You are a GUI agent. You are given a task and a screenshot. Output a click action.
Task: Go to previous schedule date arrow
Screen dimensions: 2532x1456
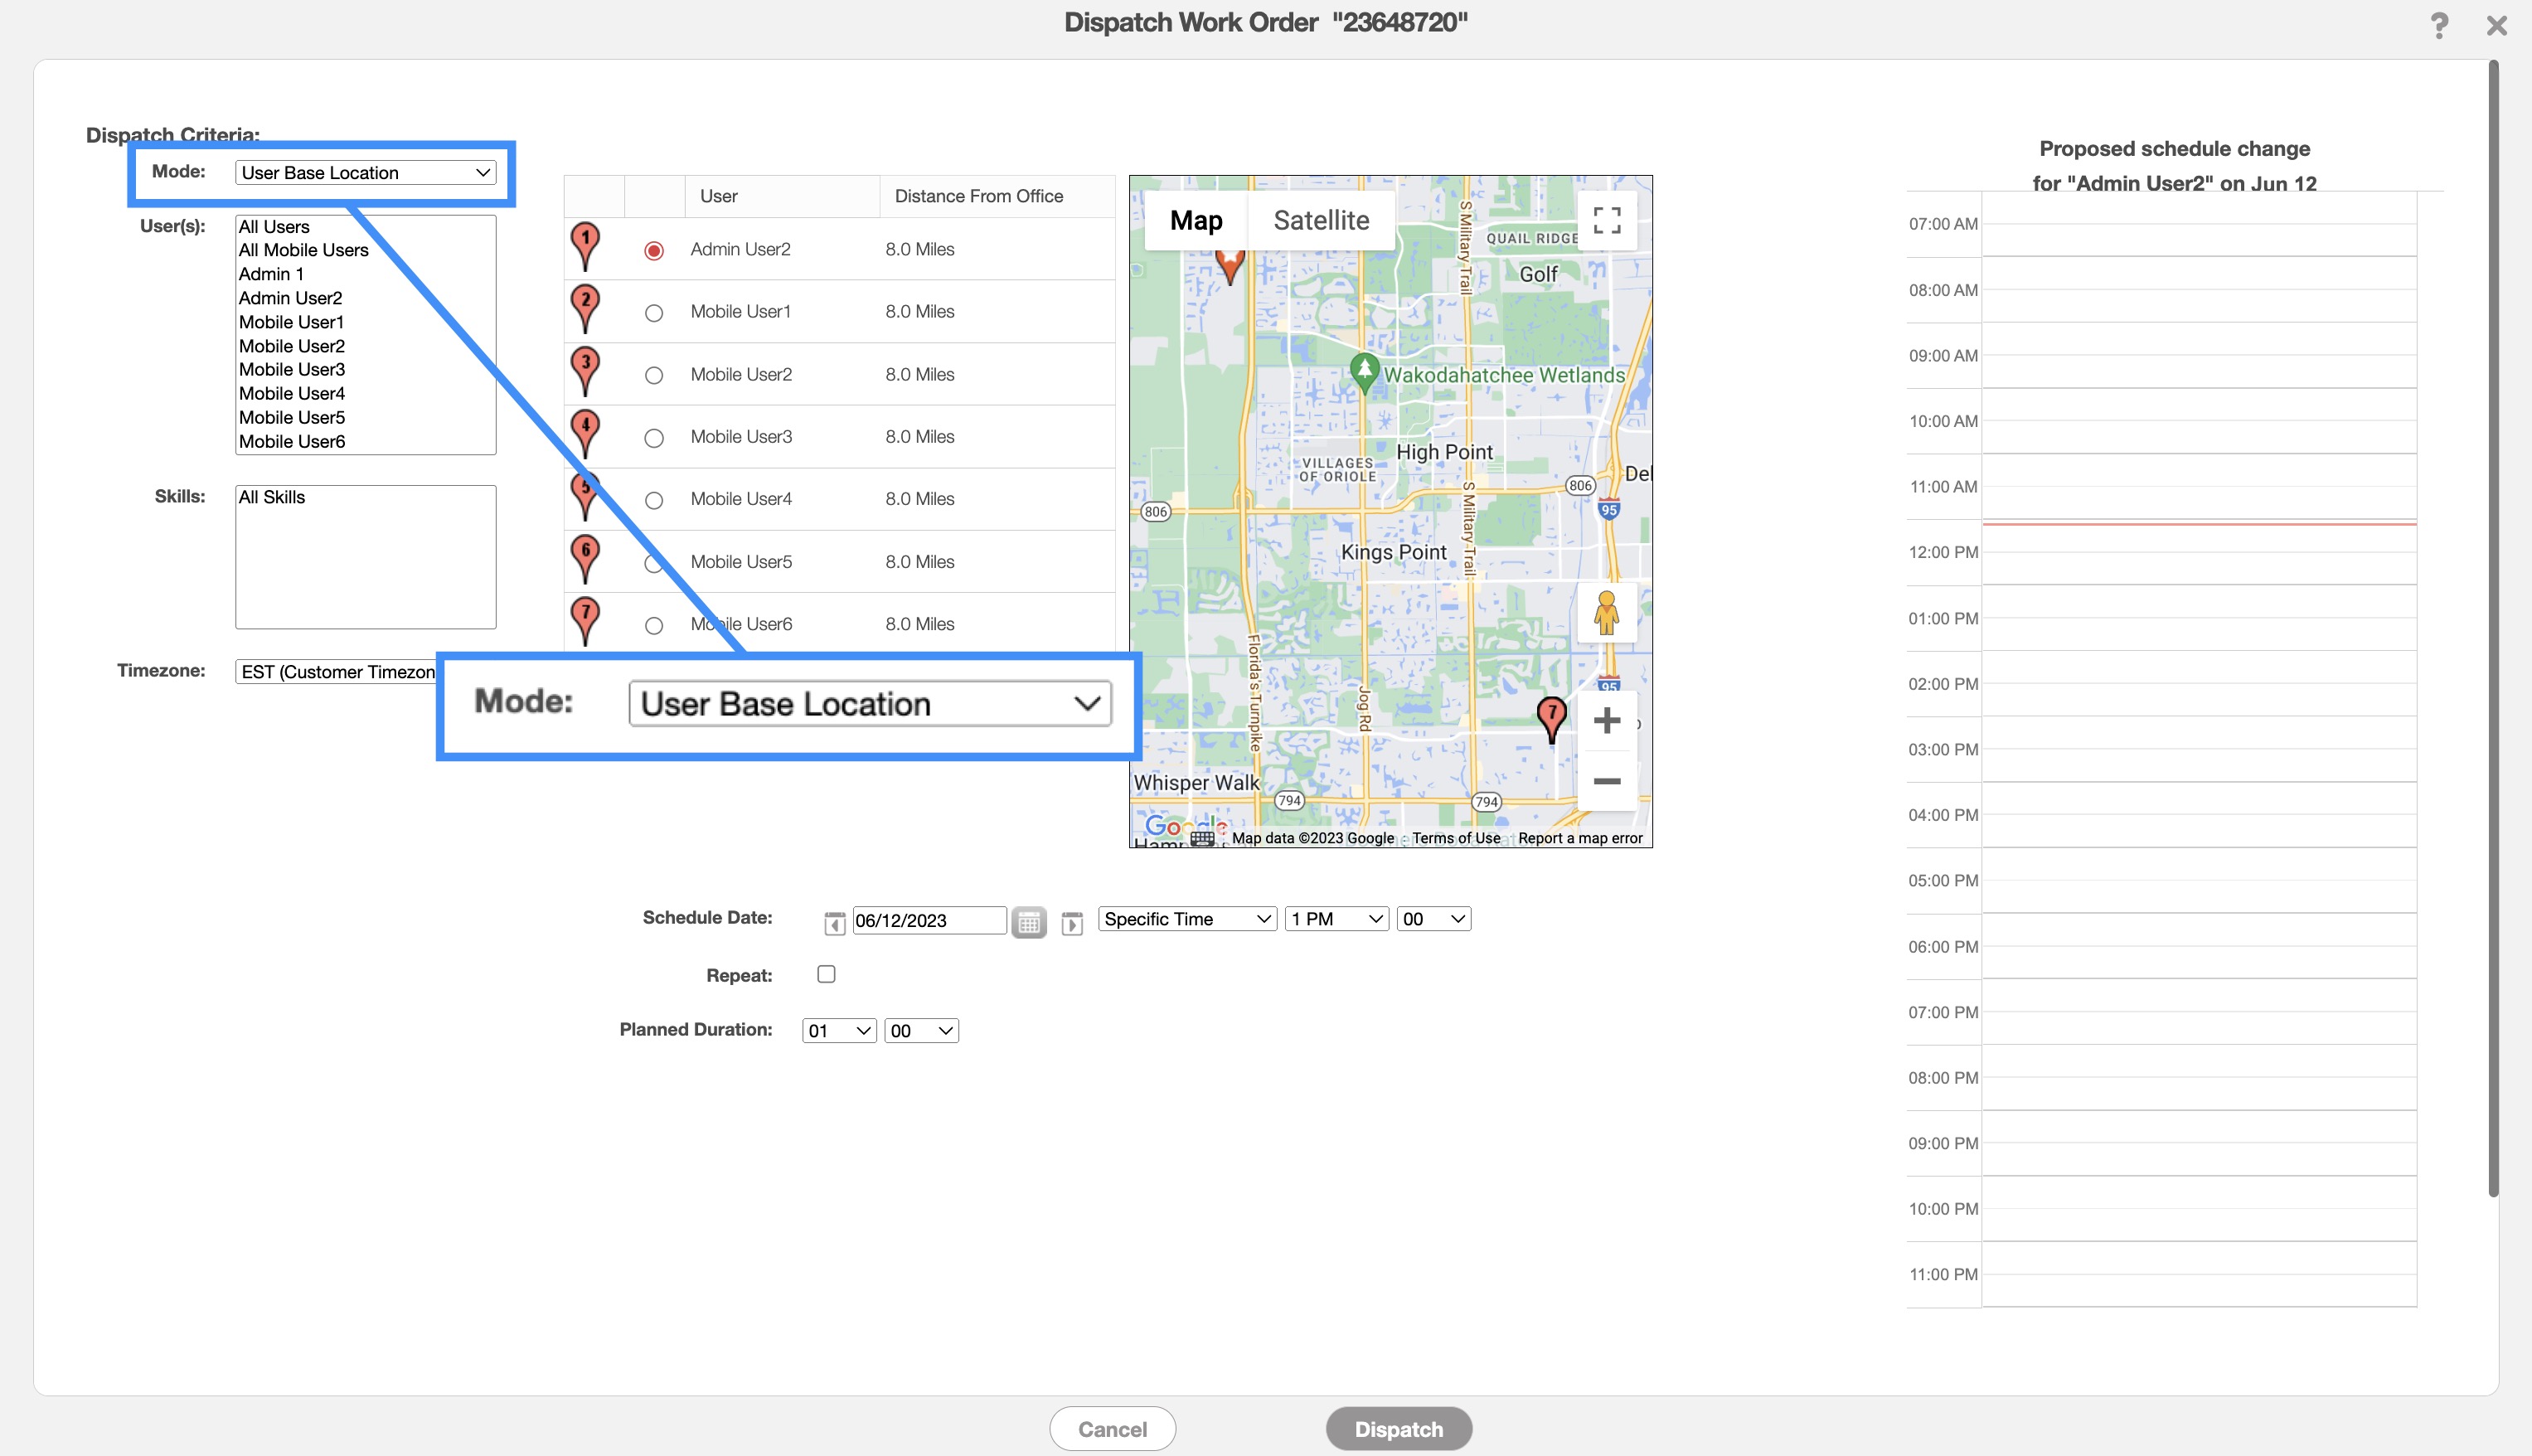click(x=835, y=922)
